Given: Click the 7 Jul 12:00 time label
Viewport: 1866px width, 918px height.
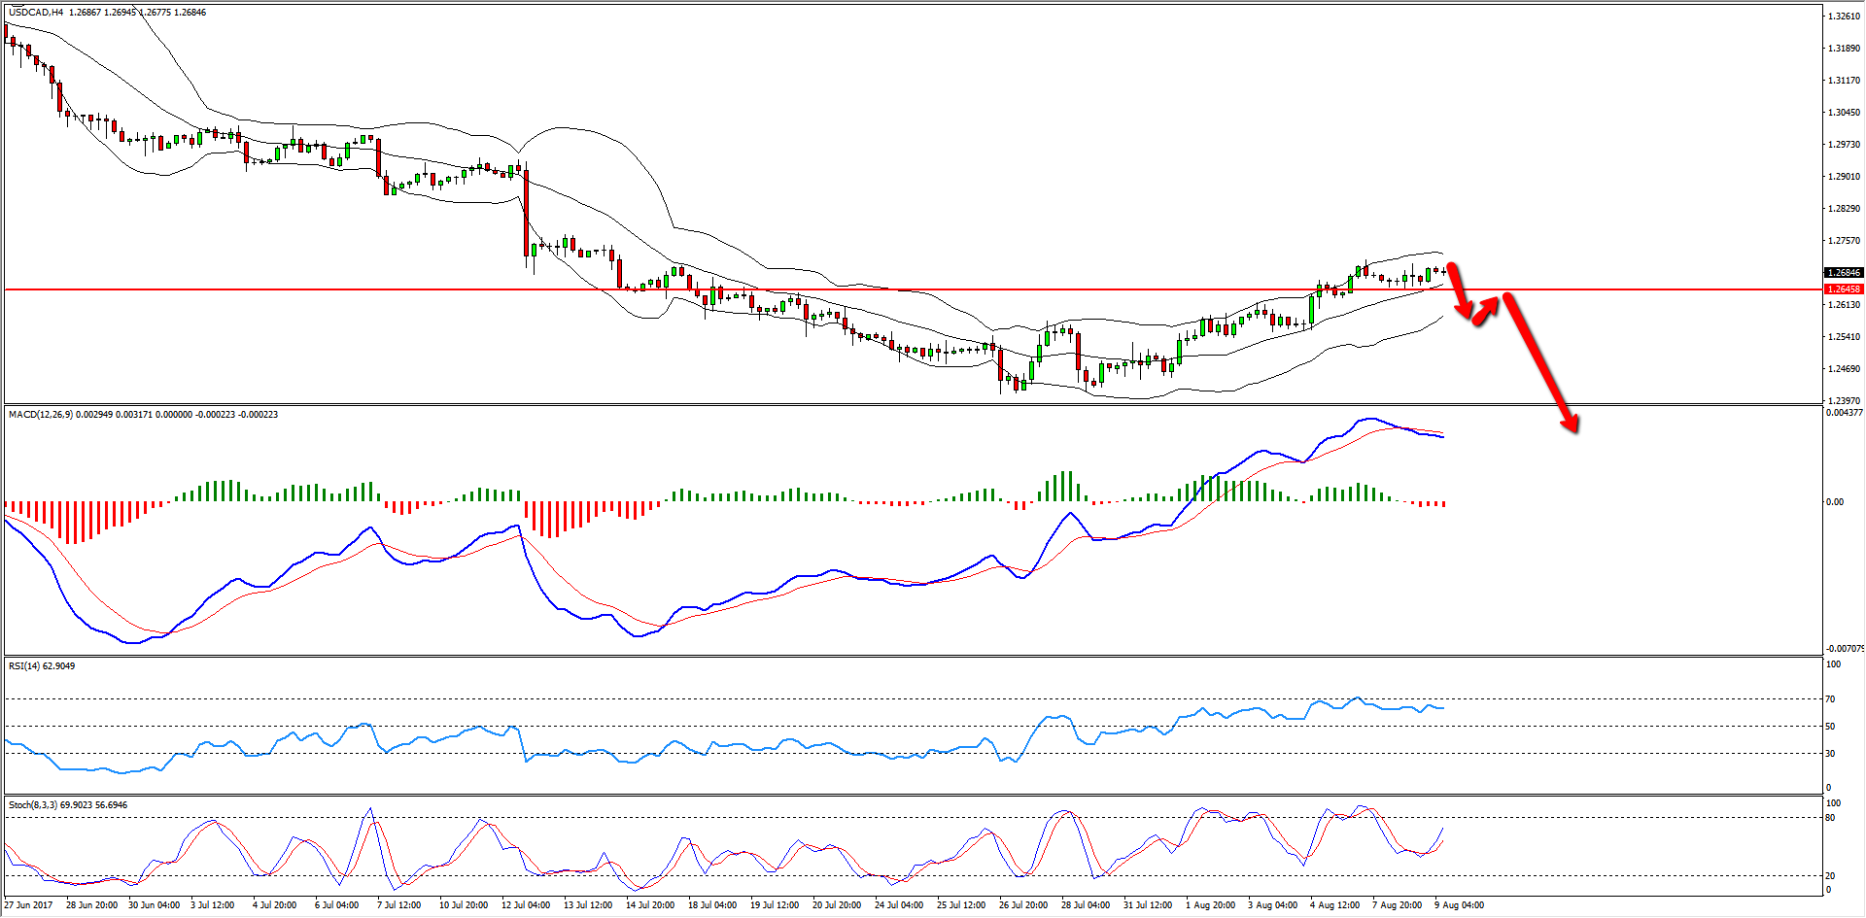Looking at the screenshot, I should 398,905.
